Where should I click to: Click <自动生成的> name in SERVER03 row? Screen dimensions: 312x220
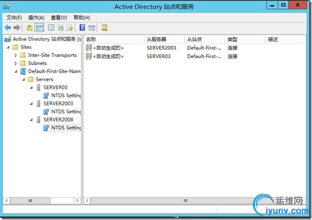click(108, 56)
